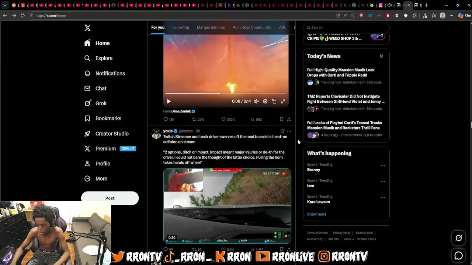Click the Search input field
This screenshot has height=265, width=472.
point(346,28)
